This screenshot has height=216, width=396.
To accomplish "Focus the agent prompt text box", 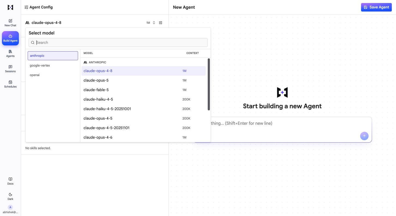I will pyautogui.click(x=283, y=130).
